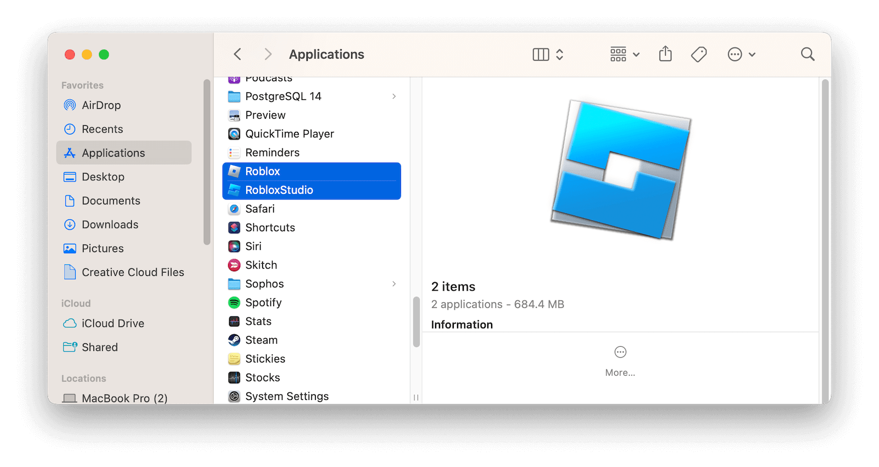Click the sidebar scrollbar thumb
Screen dimensions: 879x467
click(207, 162)
